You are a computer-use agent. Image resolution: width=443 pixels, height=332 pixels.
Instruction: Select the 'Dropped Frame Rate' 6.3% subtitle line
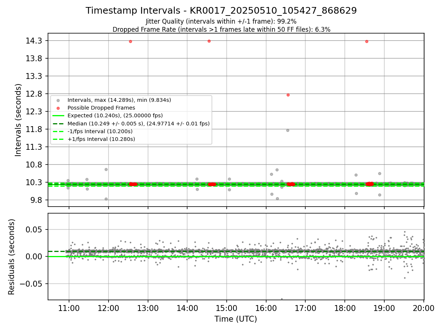[221, 30]
